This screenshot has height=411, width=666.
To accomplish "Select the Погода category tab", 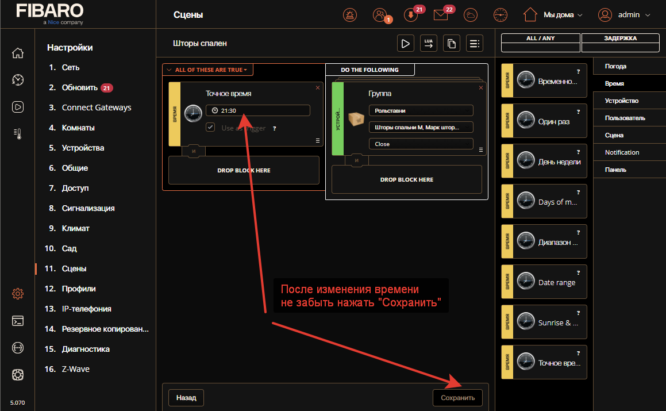I will tap(629, 66).
